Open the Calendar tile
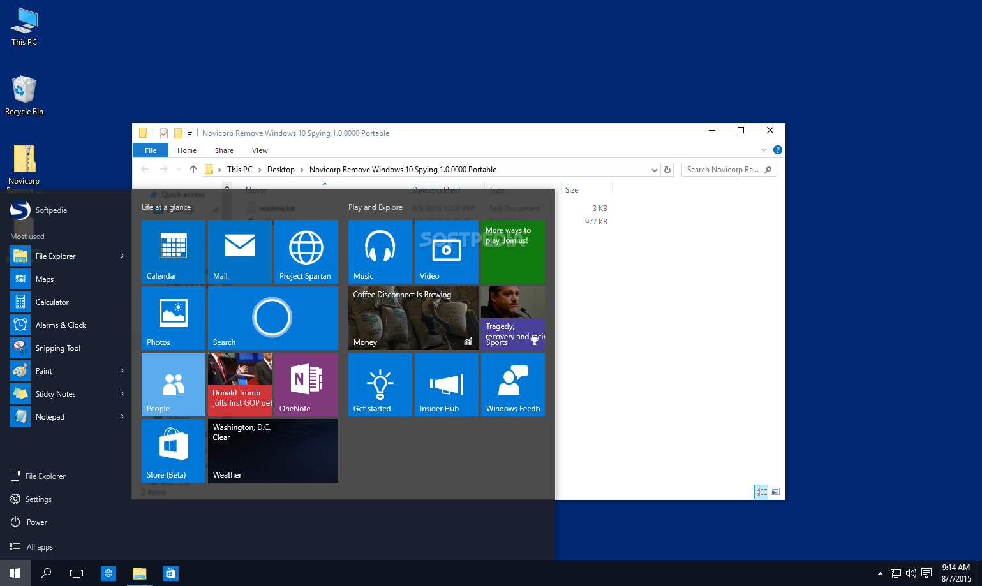982x586 pixels. point(174,252)
